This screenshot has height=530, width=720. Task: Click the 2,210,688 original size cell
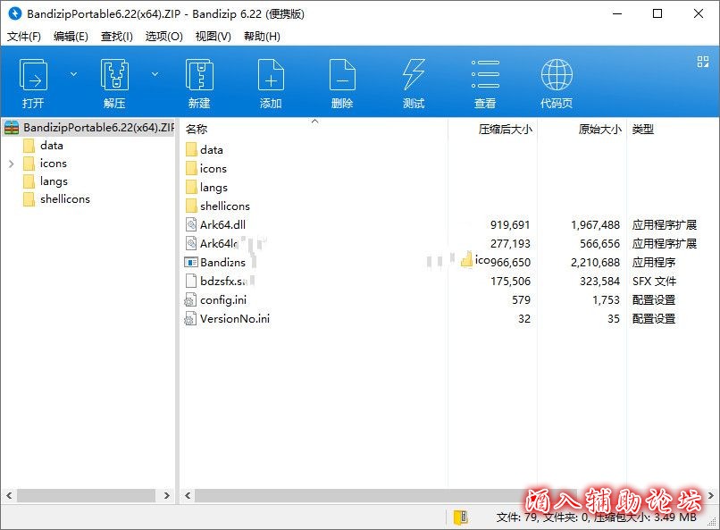coord(595,262)
